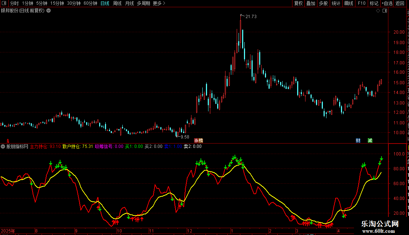Switch to 分时 intraday view
409x235 pixels.
click(x=14, y=3)
